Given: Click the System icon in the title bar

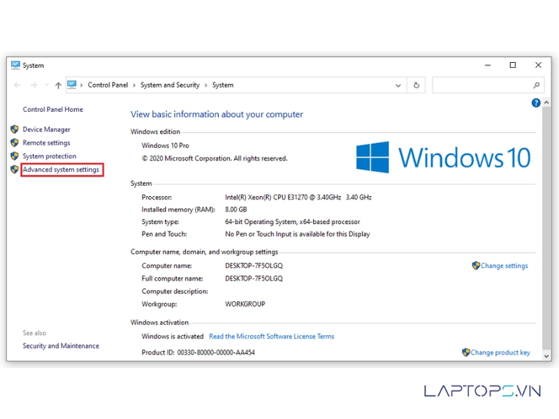Looking at the screenshot, I should pyautogui.click(x=15, y=65).
